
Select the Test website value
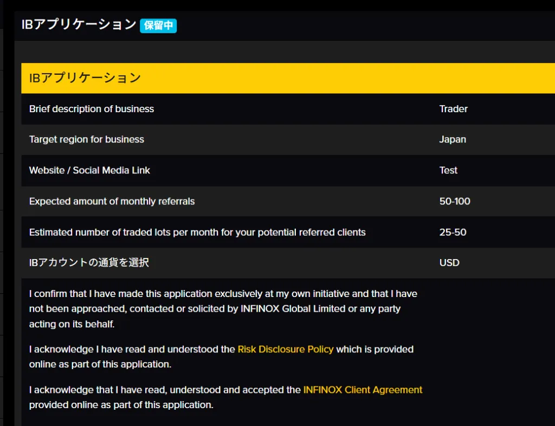tap(448, 170)
